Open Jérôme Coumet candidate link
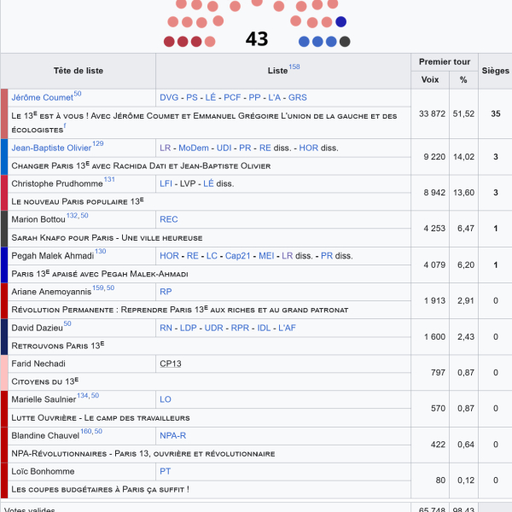Image resolution: width=512 pixels, height=512 pixels. [x=42, y=98]
